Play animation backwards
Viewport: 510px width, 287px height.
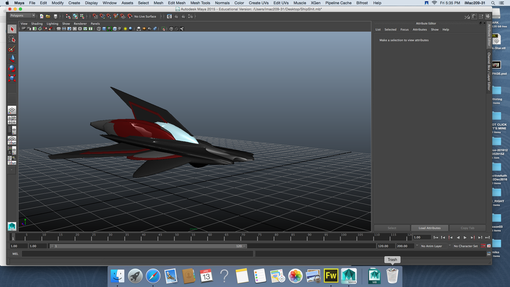coord(458,238)
